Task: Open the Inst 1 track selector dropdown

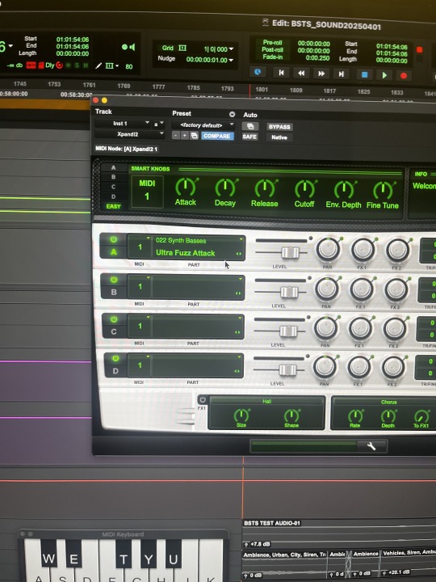Action: click(123, 123)
